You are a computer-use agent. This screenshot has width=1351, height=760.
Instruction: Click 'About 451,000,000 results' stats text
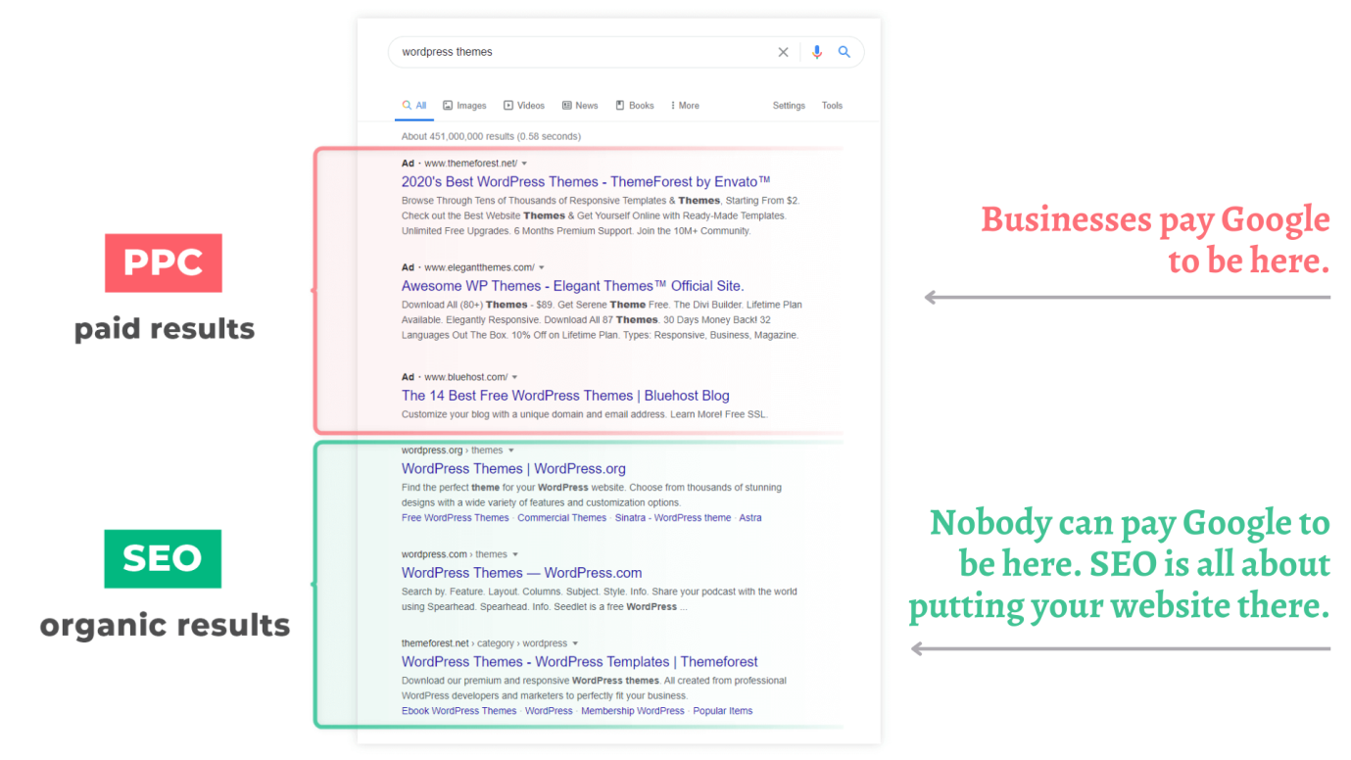491,137
